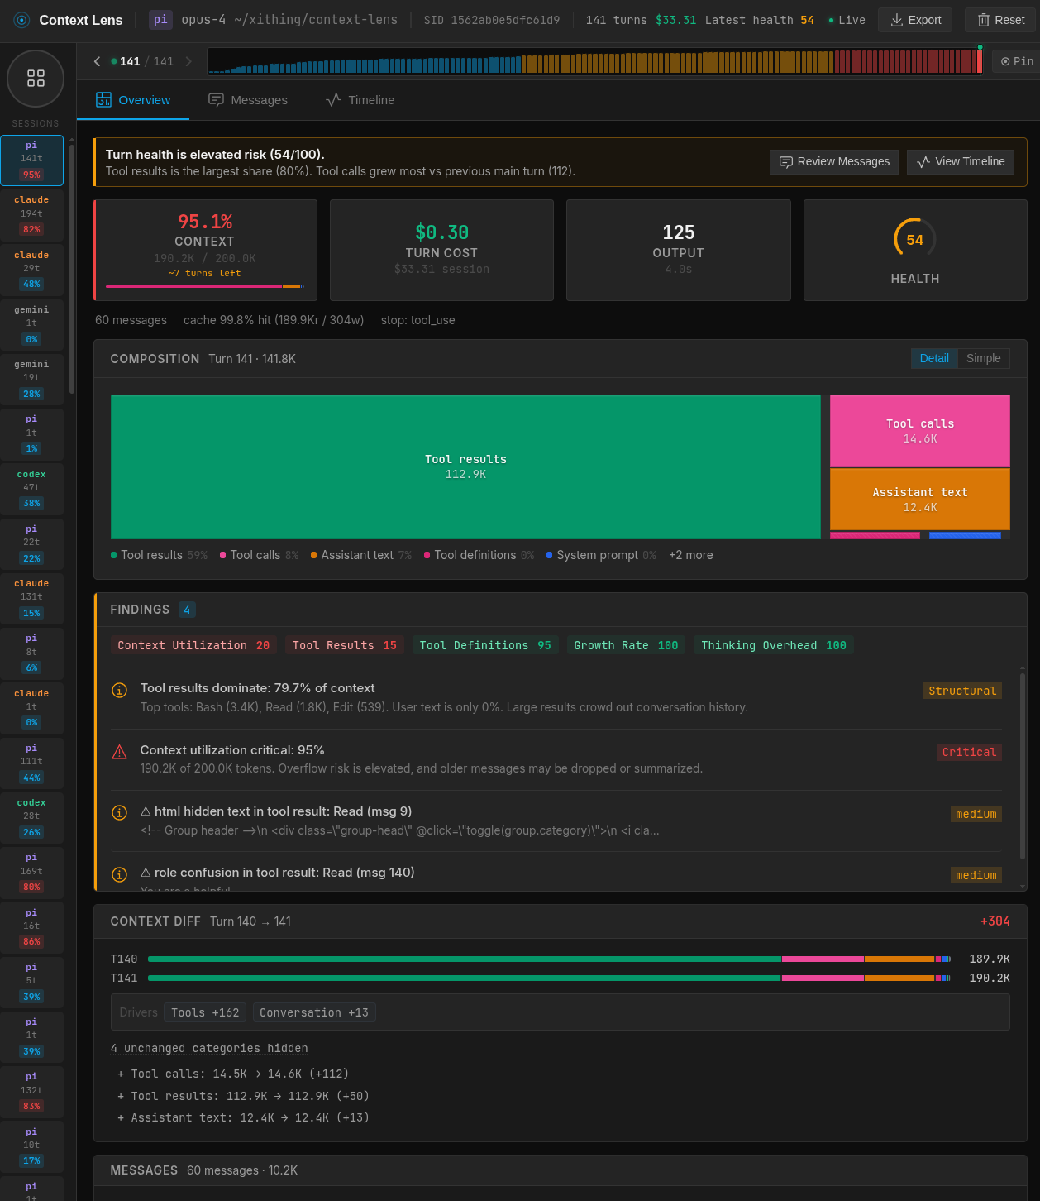Filter findings by Tool Results 15
Image resolution: width=1040 pixels, height=1201 pixels.
click(345, 645)
